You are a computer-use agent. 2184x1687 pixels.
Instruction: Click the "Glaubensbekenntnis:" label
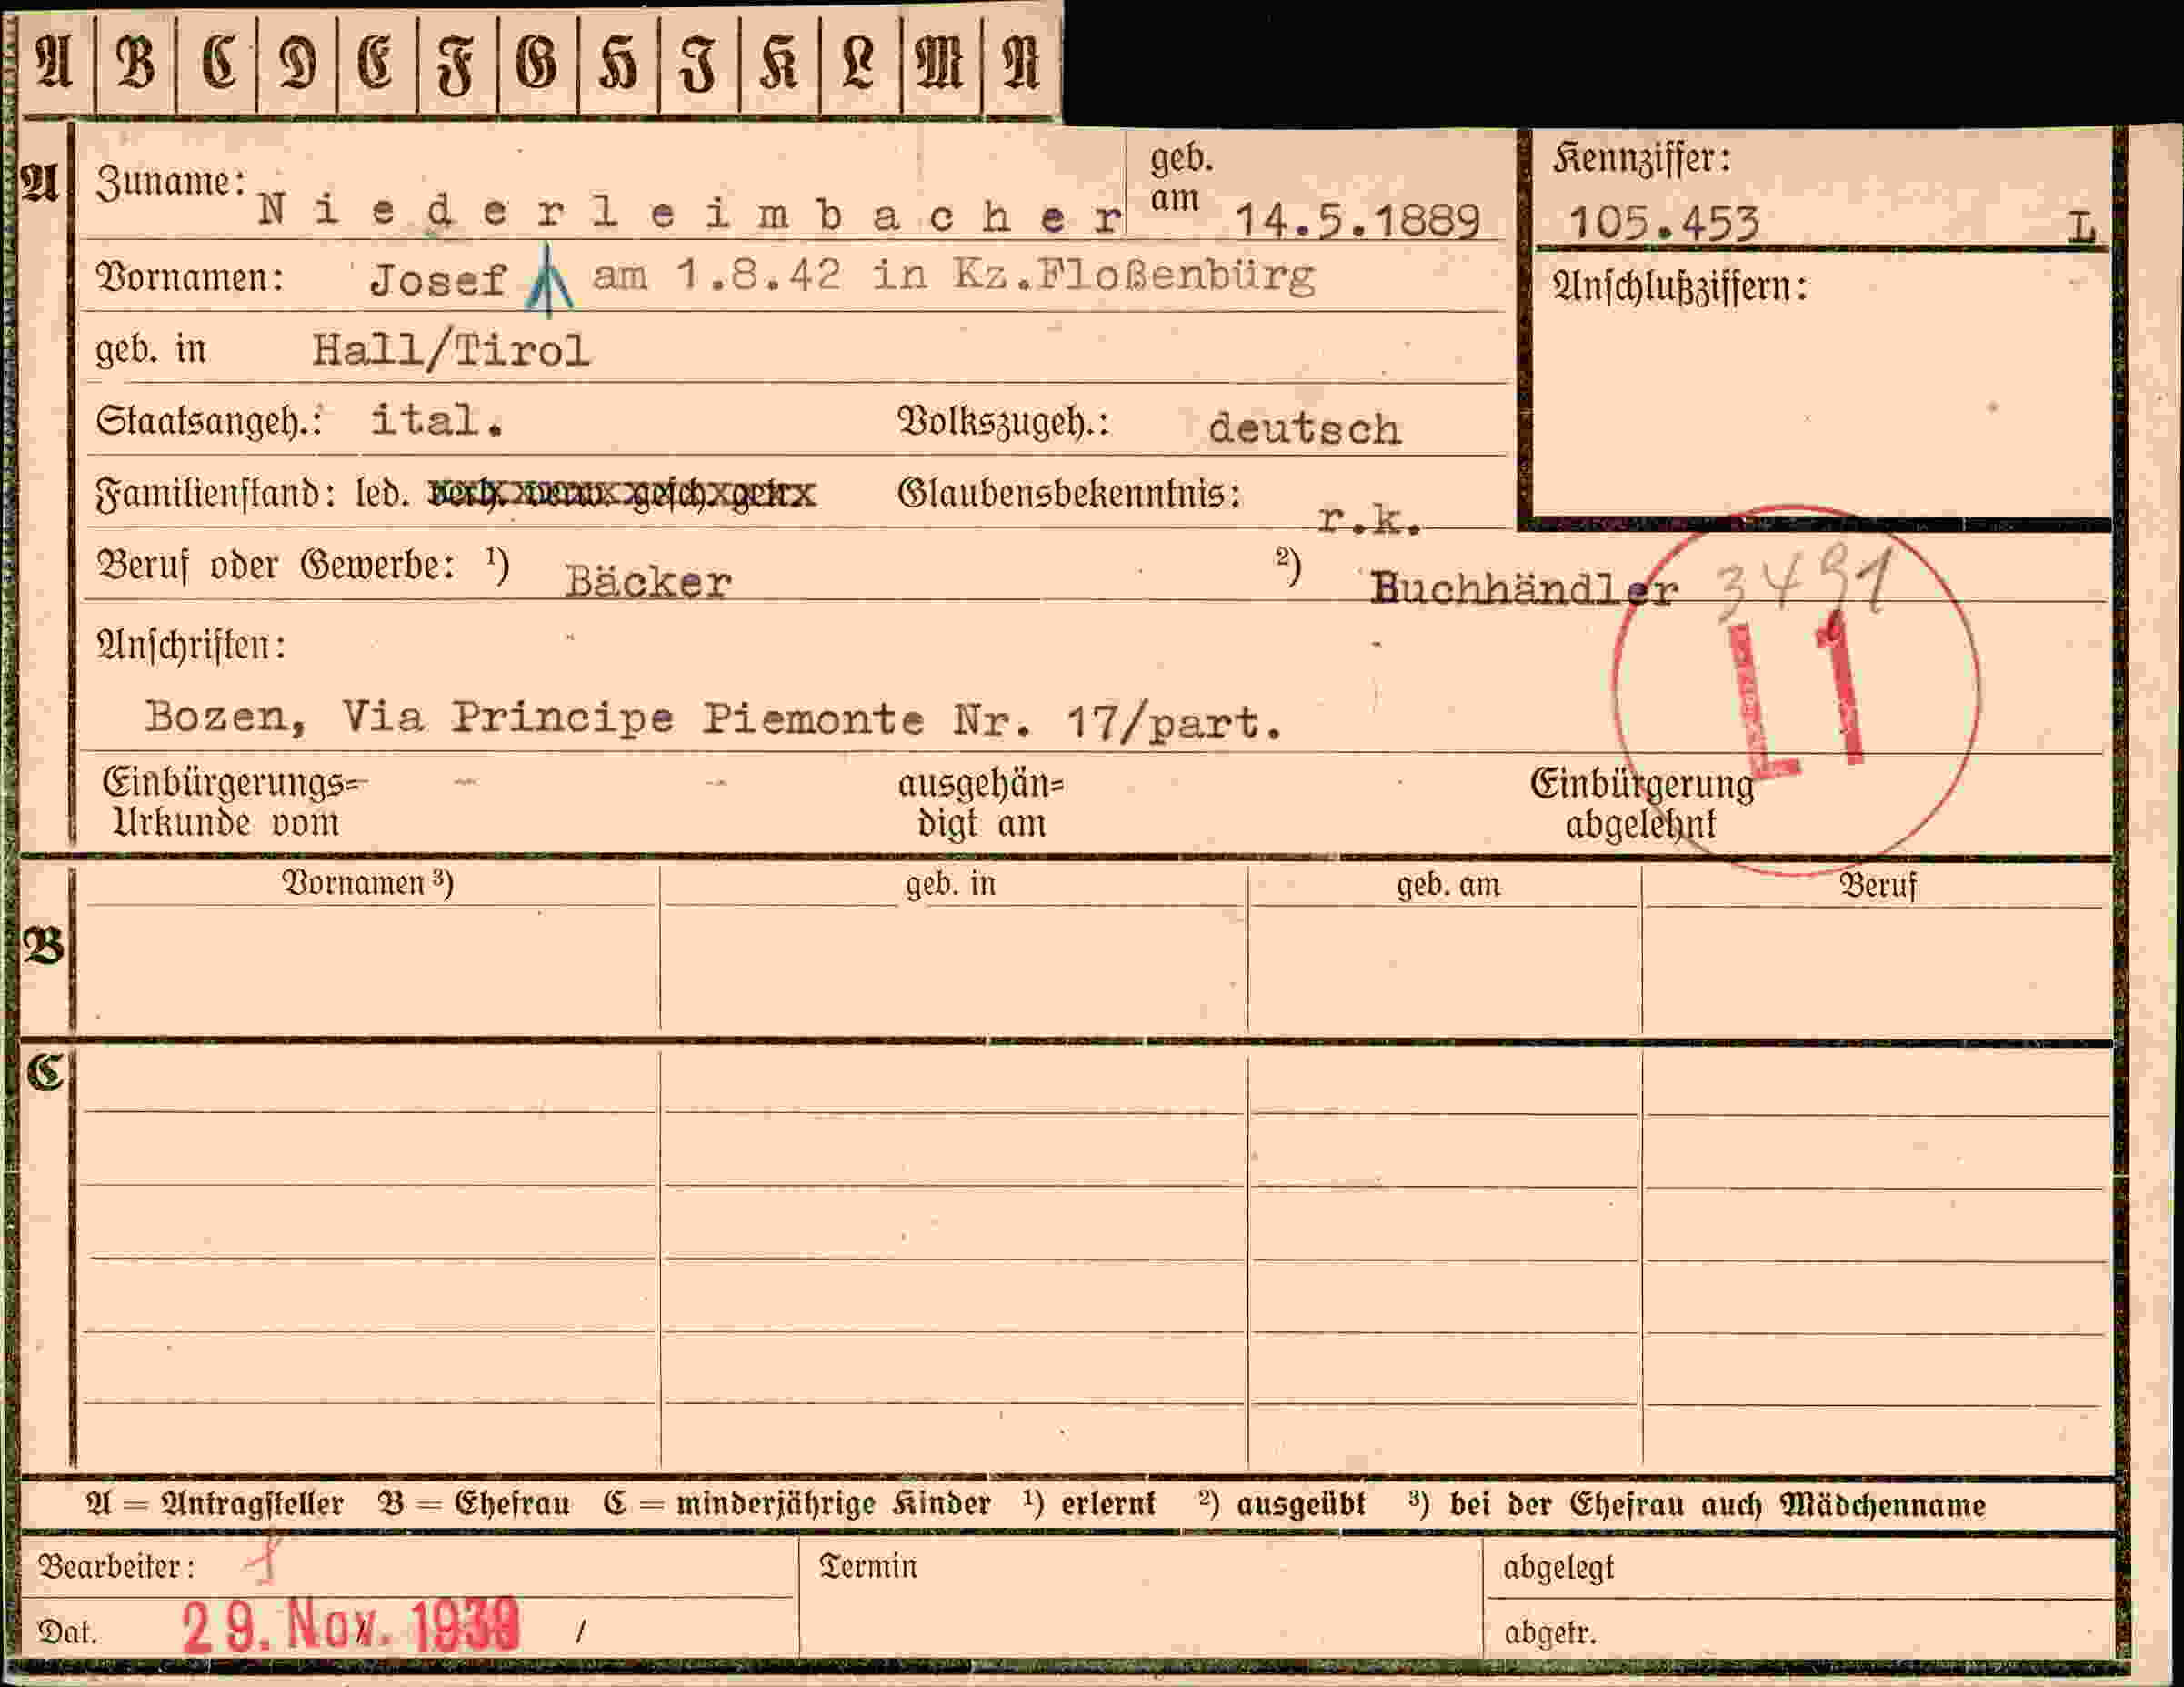[1069, 494]
